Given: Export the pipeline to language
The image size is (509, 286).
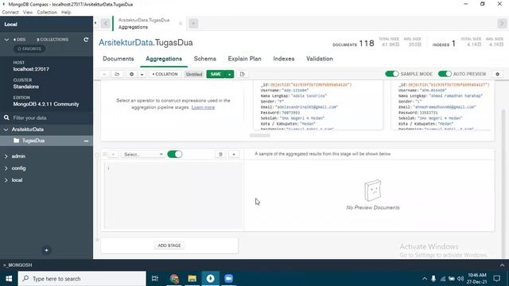Looking at the screenshot, I should (242, 74).
